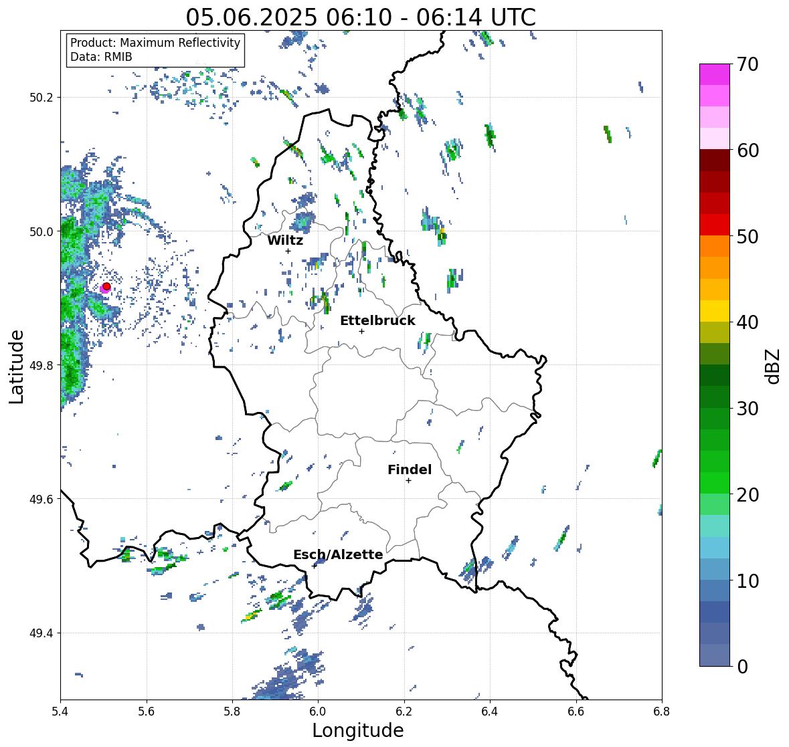Click the red radar site marker
The image size is (789, 747).
coord(106,286)
